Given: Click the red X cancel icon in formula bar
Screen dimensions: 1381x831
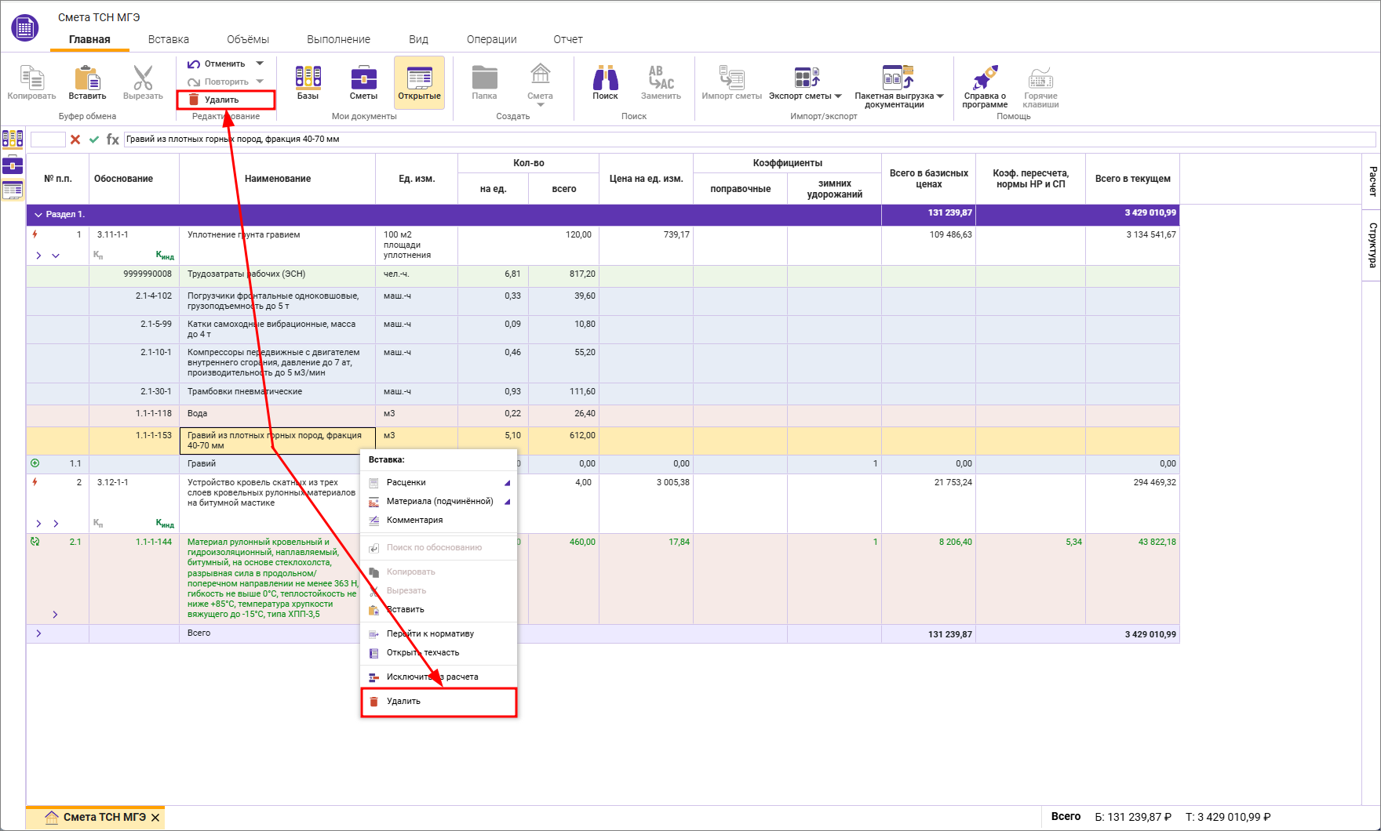Looking at the screenshot, I should pos(75,140).
